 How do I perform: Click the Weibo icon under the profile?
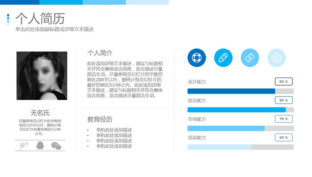pos(24,146)
